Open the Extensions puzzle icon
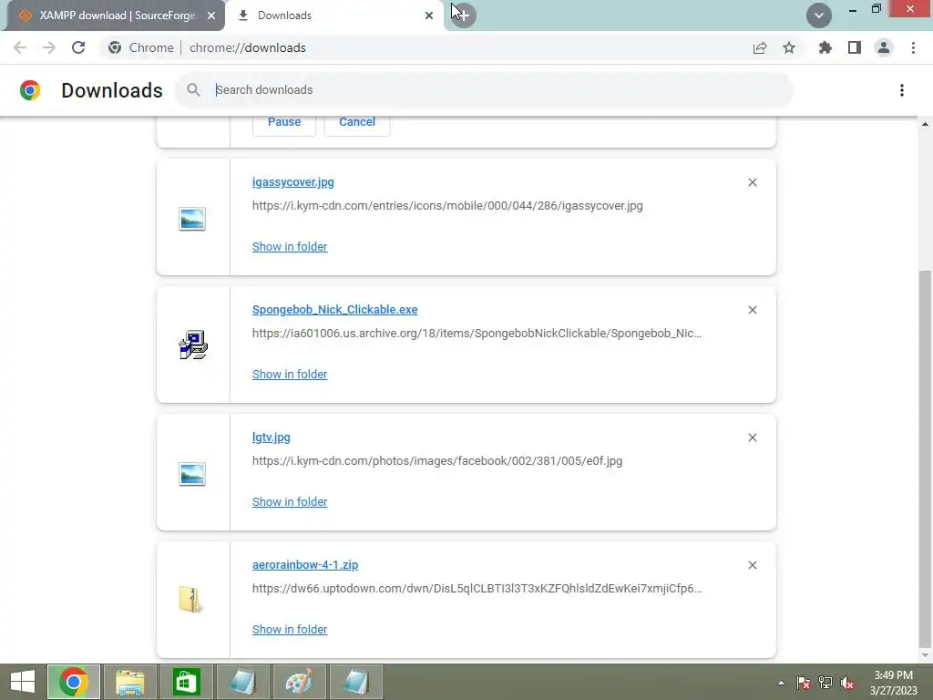Image resolution: width=933 pixels, height=700 pixels. (825, 47)
